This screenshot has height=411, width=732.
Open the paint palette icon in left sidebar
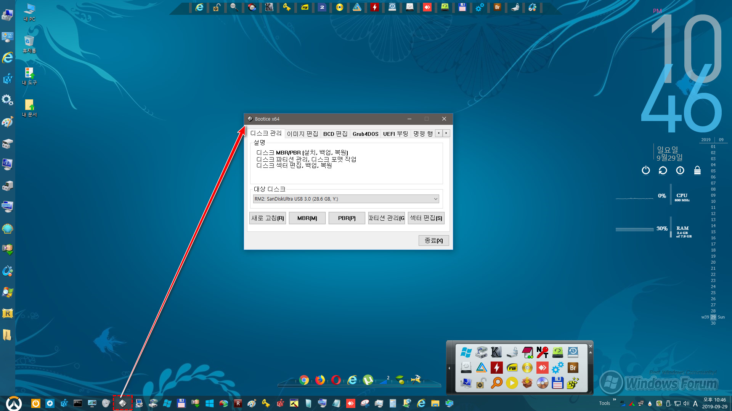point(8,122)
